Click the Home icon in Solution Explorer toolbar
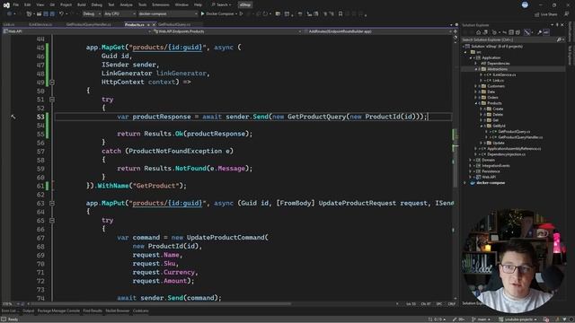 tap(478, 32)
